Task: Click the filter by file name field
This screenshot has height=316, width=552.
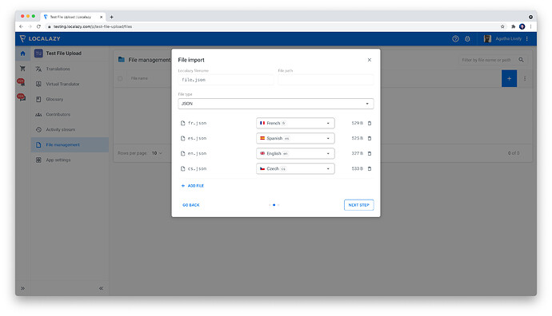Action: 487,60
